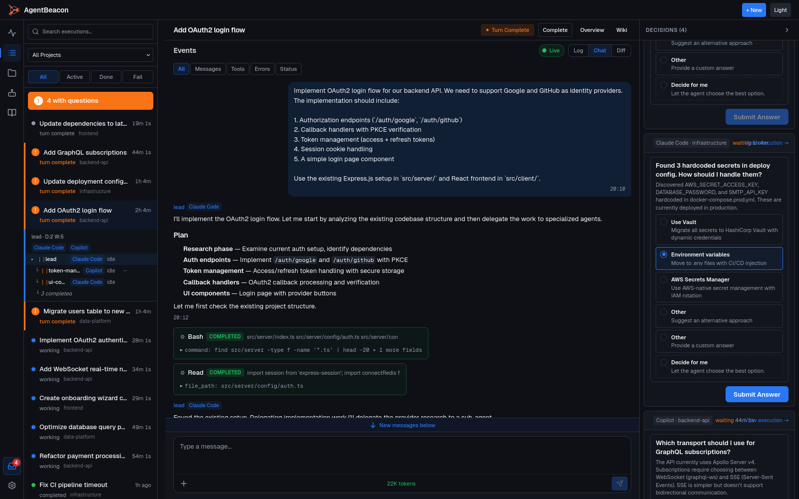Screen dimensions: 799x499
Task: Click the attachment plus icon in the composer
Action: pyautogui.click(x=184, y=484)
